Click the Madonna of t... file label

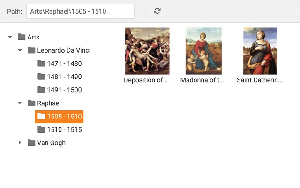point(202,80)
